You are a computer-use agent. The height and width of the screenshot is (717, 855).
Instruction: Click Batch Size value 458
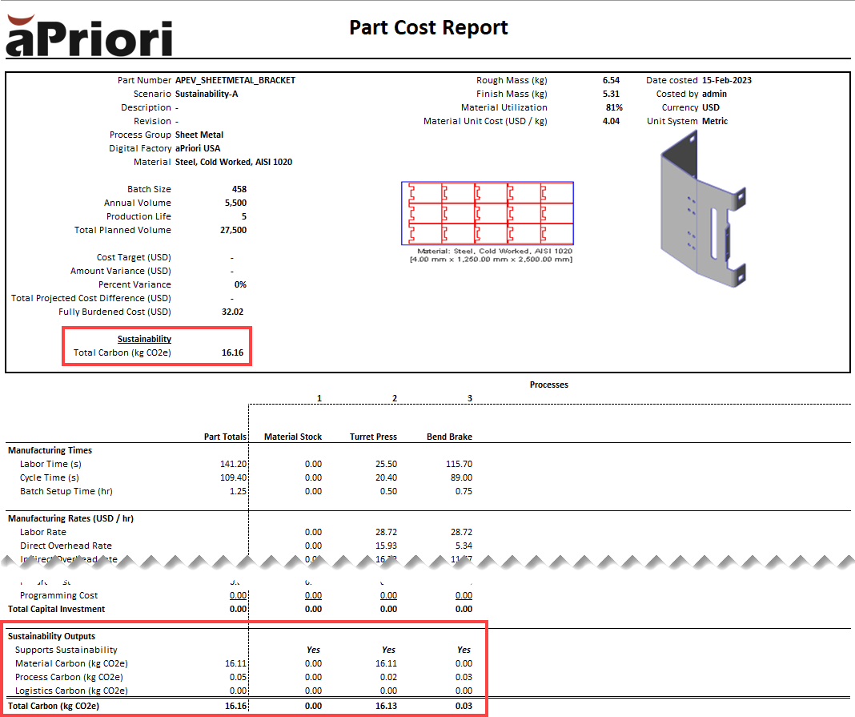(x=239, y=189)
